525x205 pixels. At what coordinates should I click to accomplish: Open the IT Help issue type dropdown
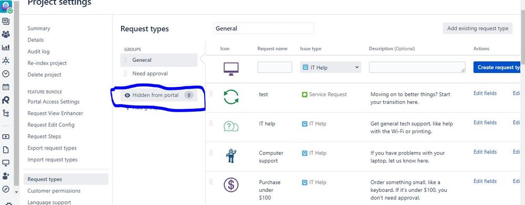(330, 68)
